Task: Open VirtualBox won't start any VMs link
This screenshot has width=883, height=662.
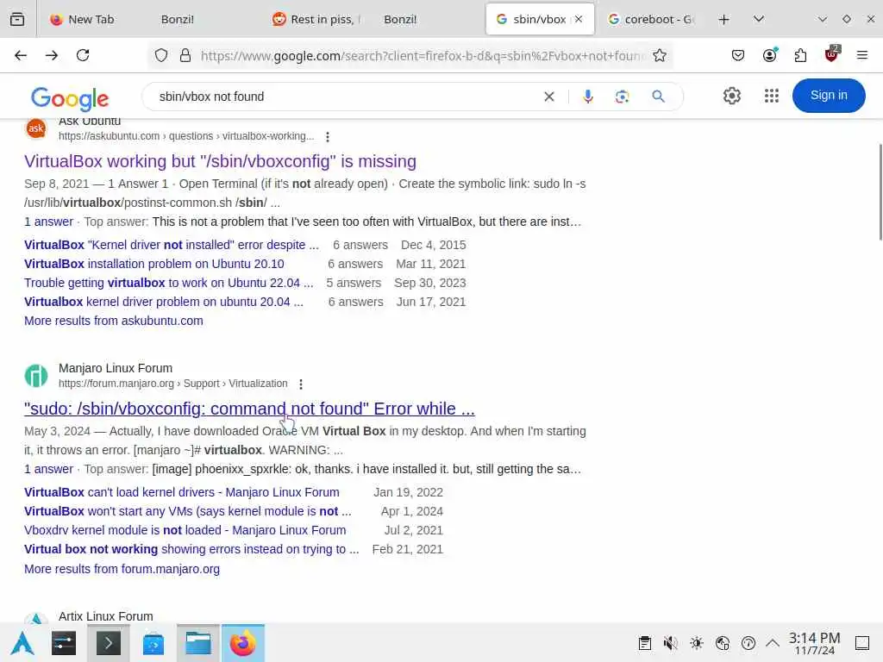Action: pyautogui.click(x=187, y=512)
